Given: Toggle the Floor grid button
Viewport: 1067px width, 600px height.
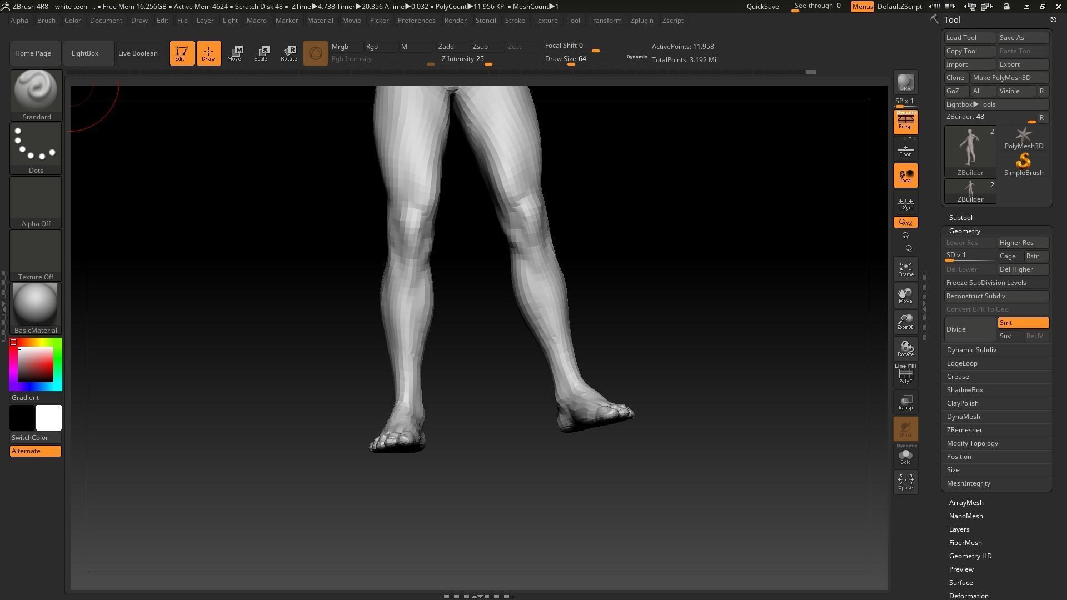Looking at the screenshot, I should point(905,150).
